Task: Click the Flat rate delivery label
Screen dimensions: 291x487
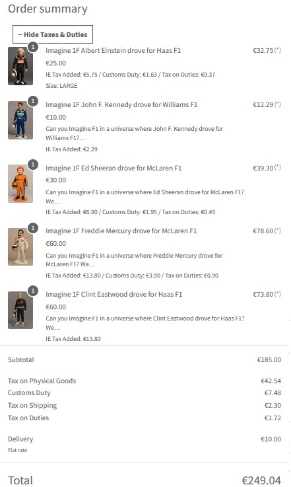Action: pyautogui.click(x=17, y=450)
